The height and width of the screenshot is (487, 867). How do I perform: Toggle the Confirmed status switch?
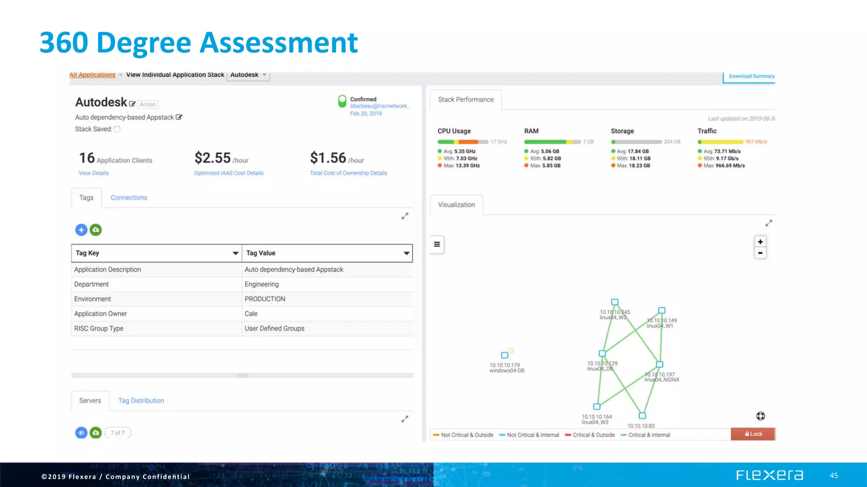click(x=342, y=101)
